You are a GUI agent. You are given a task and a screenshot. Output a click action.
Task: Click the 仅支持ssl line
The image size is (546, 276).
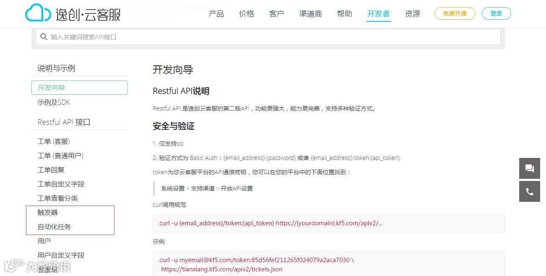pos(168,144)
